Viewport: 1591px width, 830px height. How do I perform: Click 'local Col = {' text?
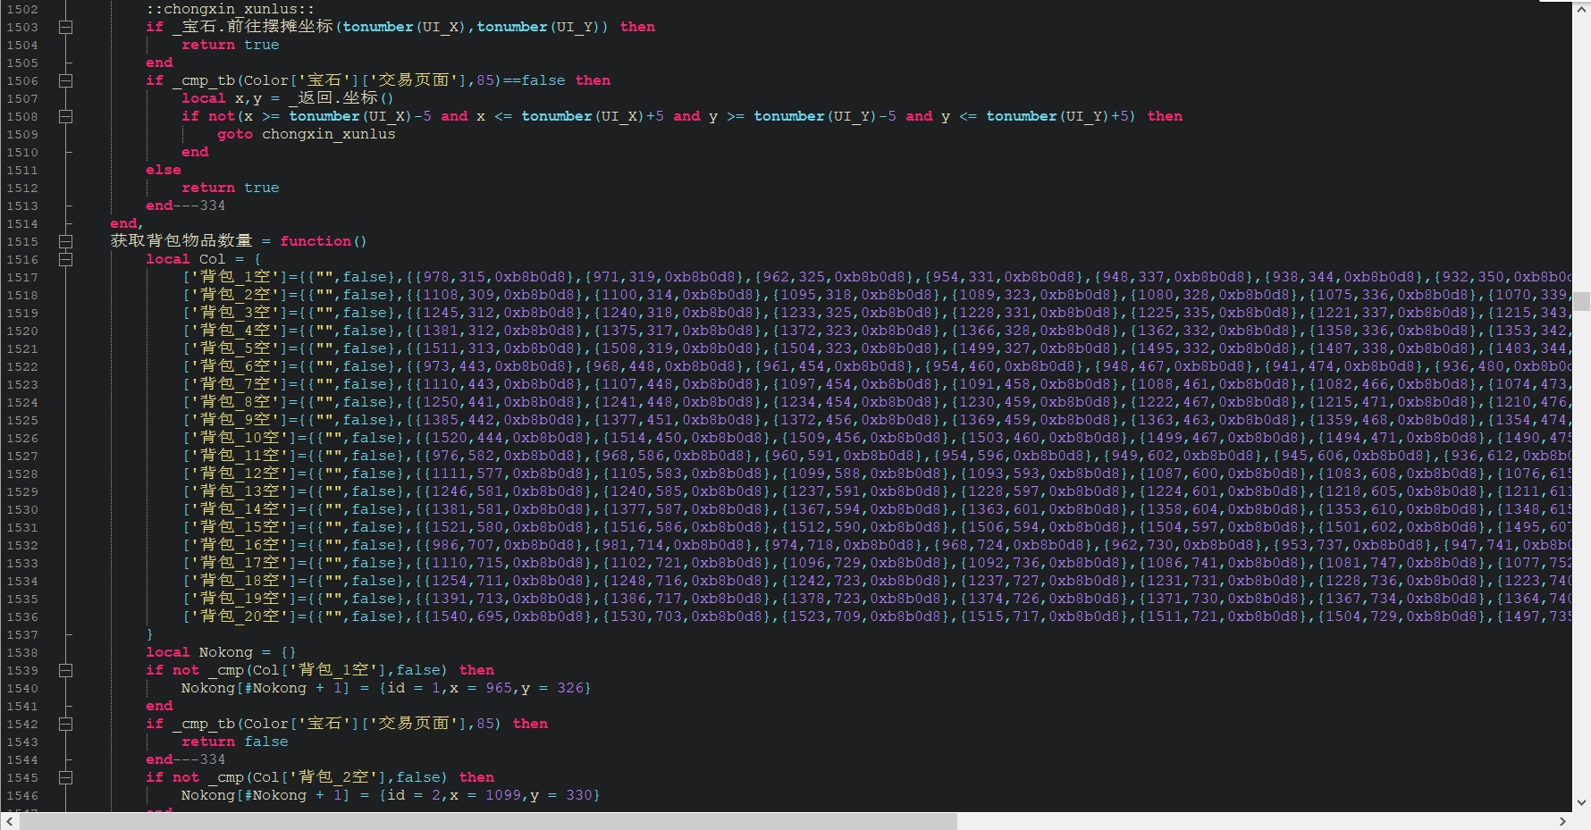point(203,259)
